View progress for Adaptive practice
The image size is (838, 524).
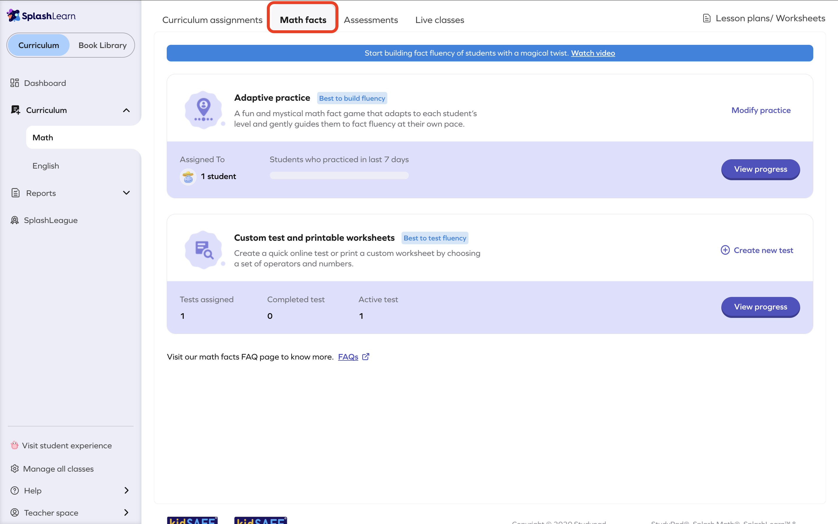760,169
